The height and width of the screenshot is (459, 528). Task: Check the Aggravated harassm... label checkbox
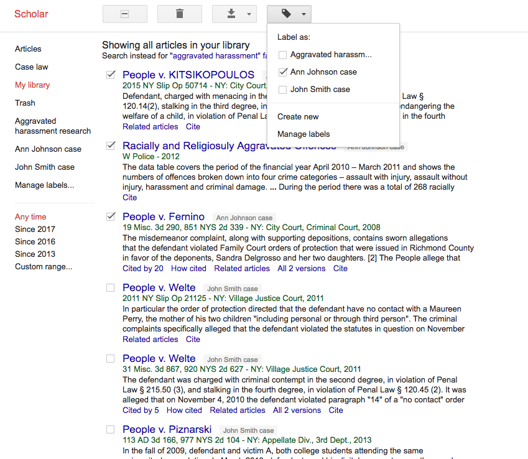tap(283, 55)
